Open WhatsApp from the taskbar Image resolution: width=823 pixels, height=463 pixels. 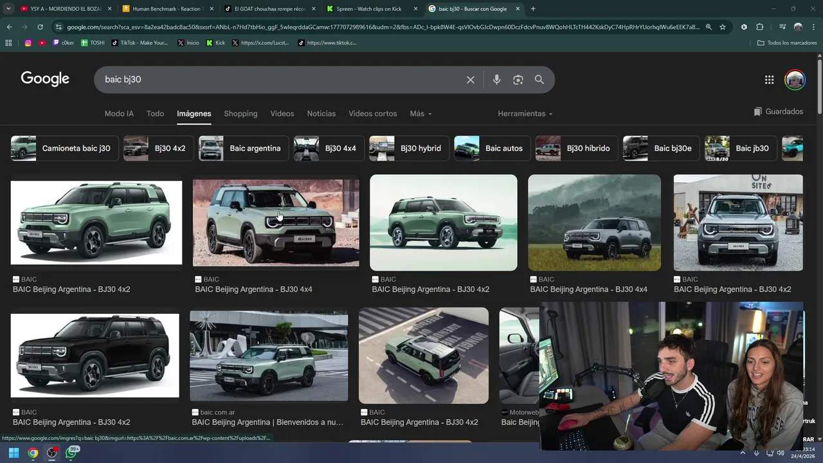[71, 453]
